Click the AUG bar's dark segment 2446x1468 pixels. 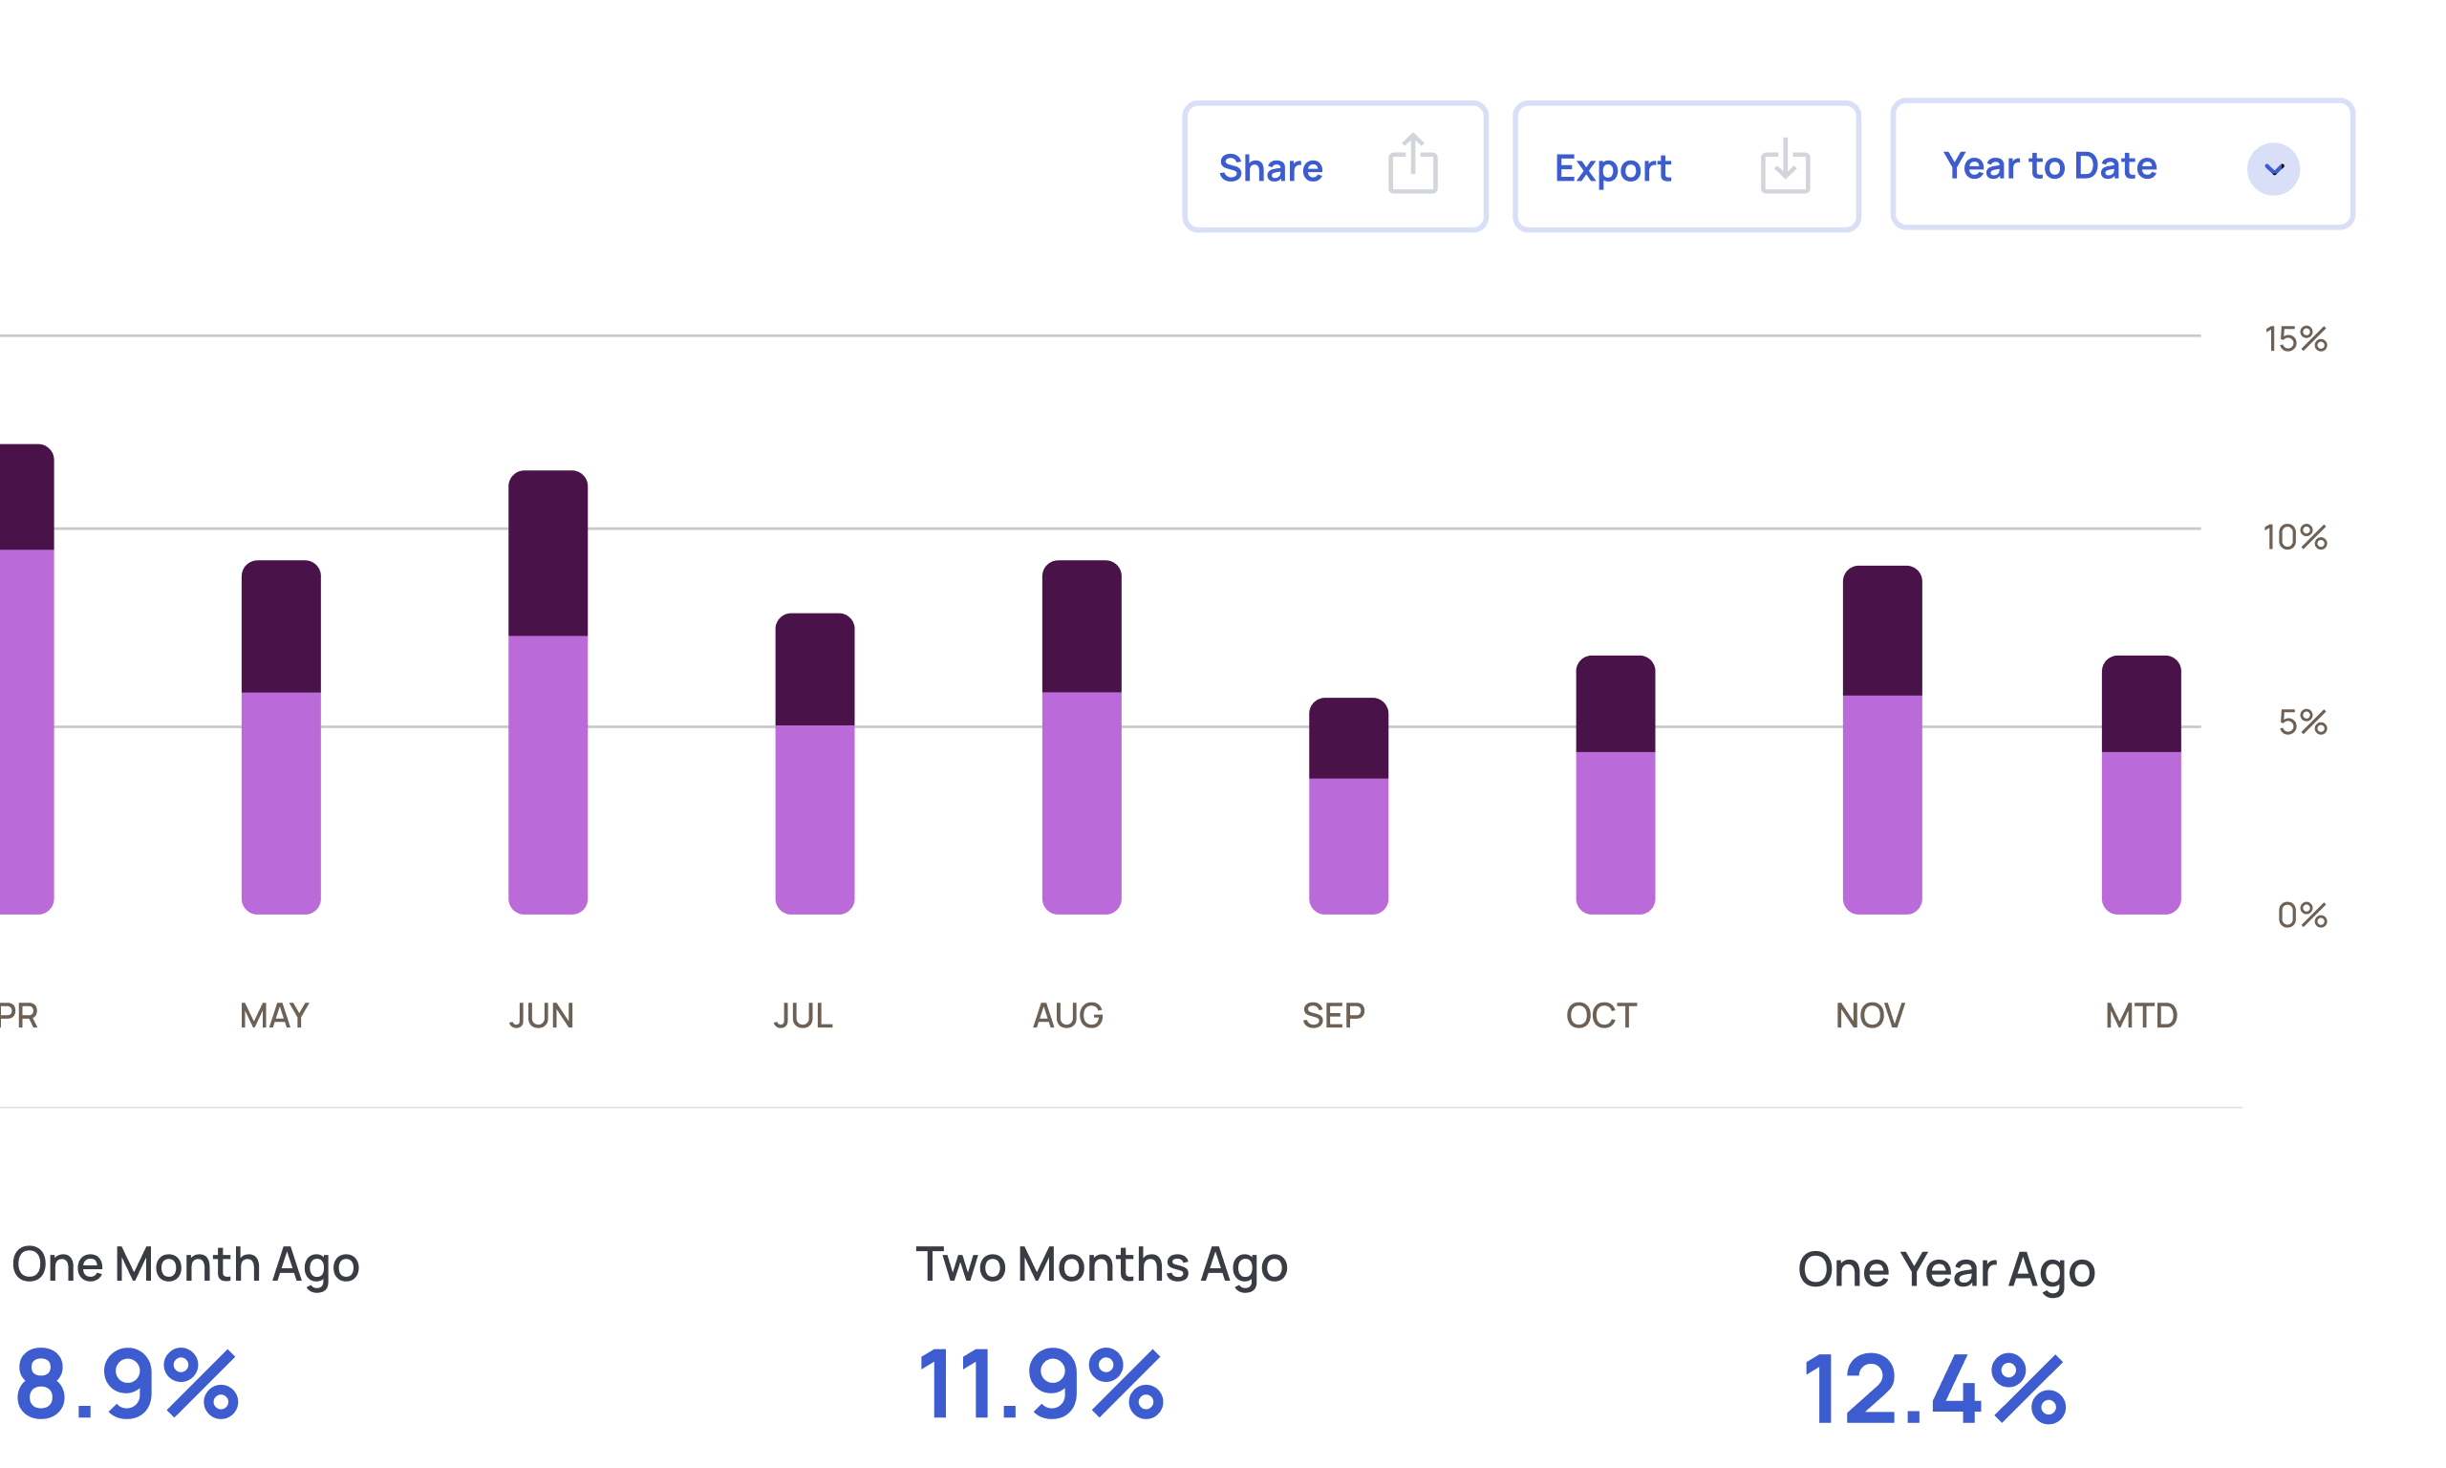[1082, 627]
